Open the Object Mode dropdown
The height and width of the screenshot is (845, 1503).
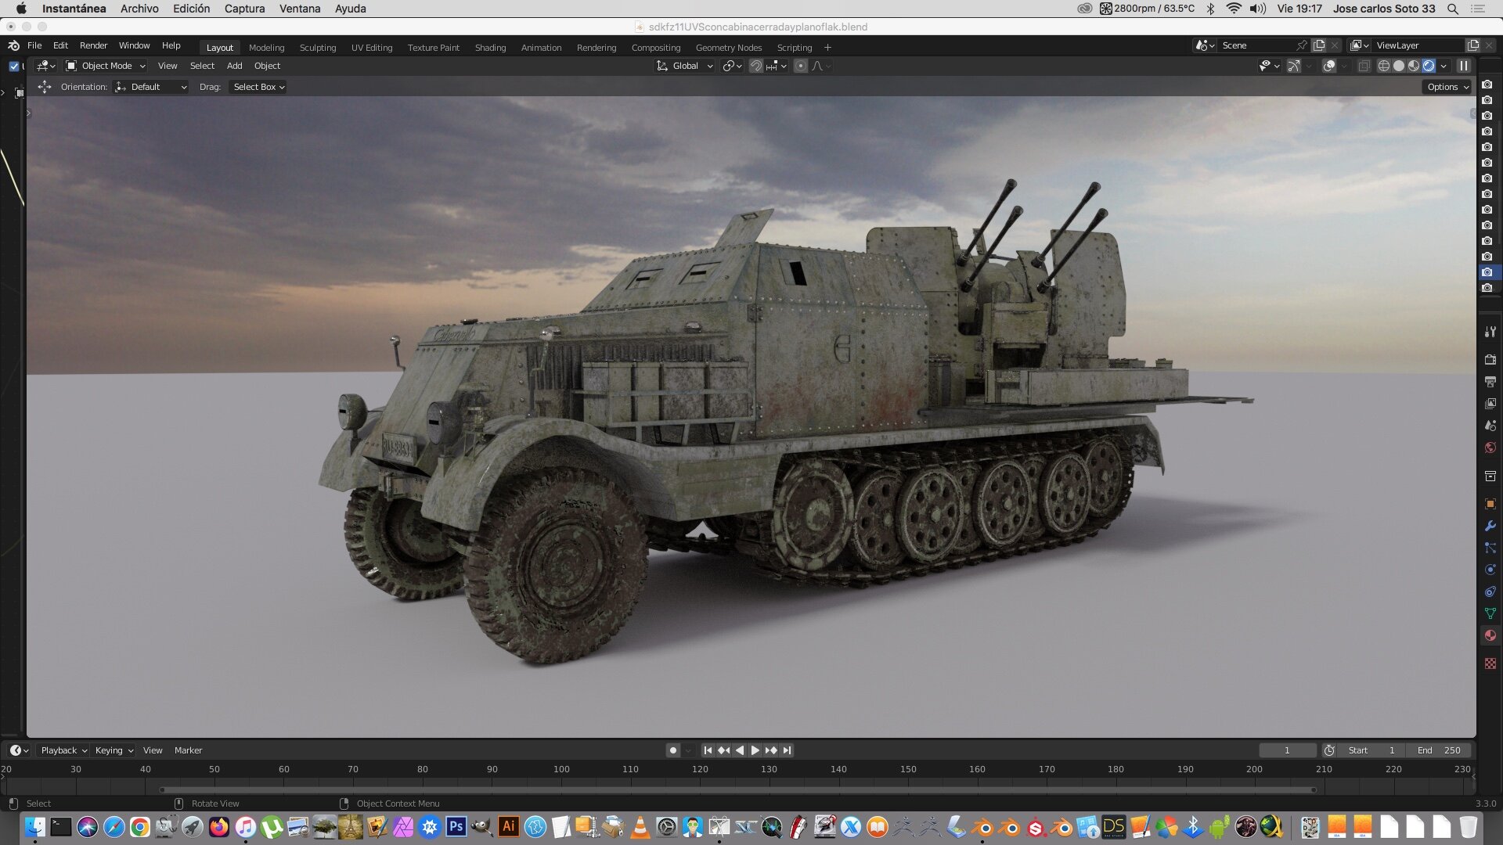pos(106,66)
